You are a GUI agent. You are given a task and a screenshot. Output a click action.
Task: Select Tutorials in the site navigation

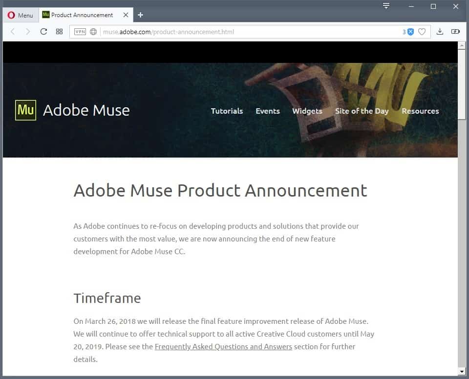227,111
